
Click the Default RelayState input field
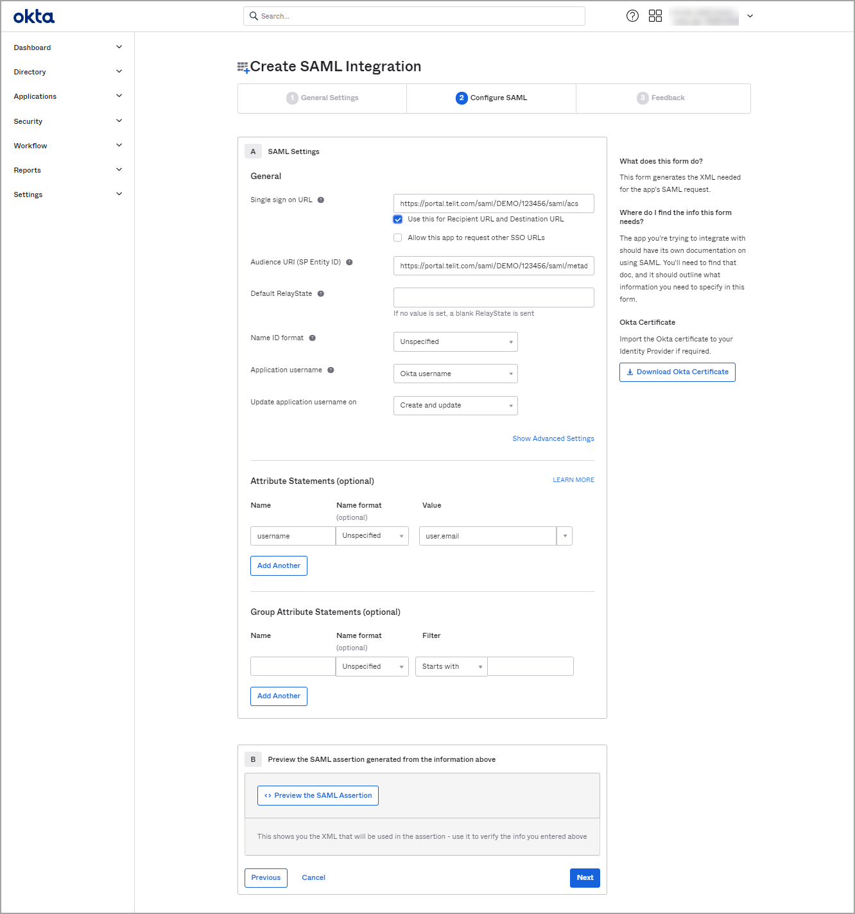(x=494, y=298)
